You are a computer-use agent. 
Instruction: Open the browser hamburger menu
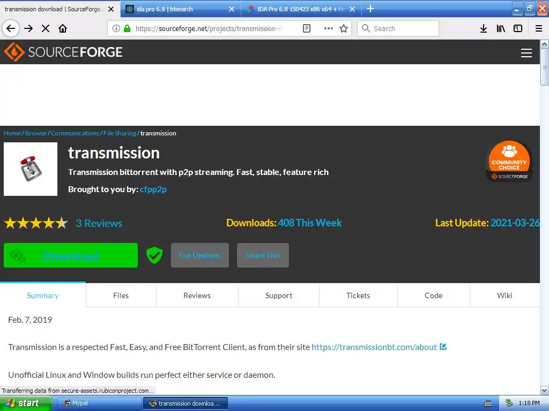pyautogui.click(x=539, y=28)
